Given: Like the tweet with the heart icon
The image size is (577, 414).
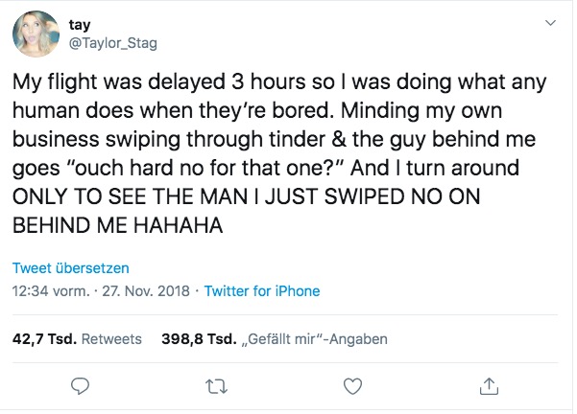Looking at the screenshot, I should click(x=352, y=386).
